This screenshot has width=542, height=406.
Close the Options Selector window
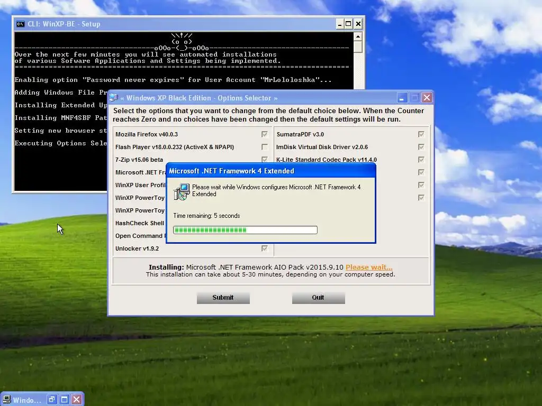click(427, 98)
